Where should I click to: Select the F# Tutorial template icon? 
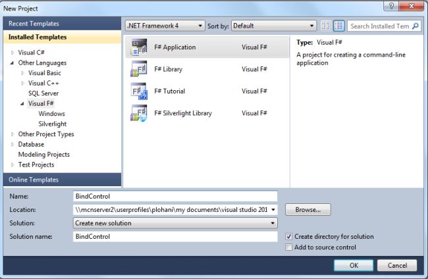[139, 91]
